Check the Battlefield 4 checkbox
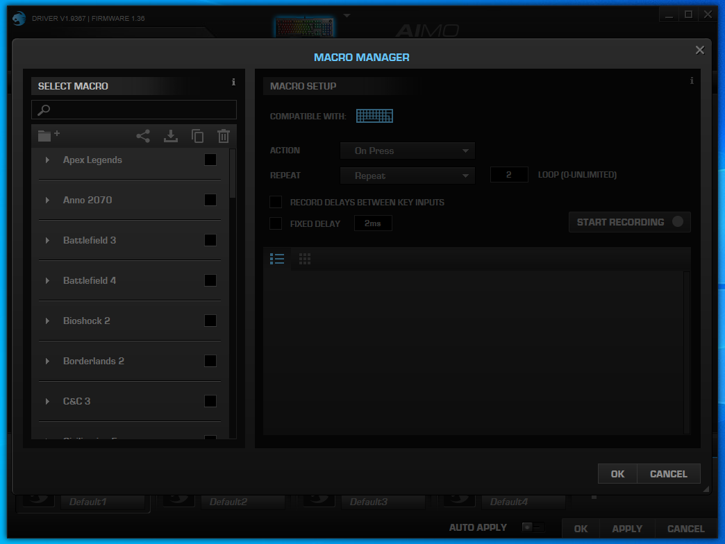The height and width of the screenshot is (544, 725). click(210, 280)
